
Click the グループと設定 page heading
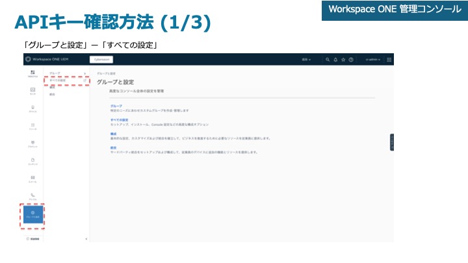(x=116, y=82)
